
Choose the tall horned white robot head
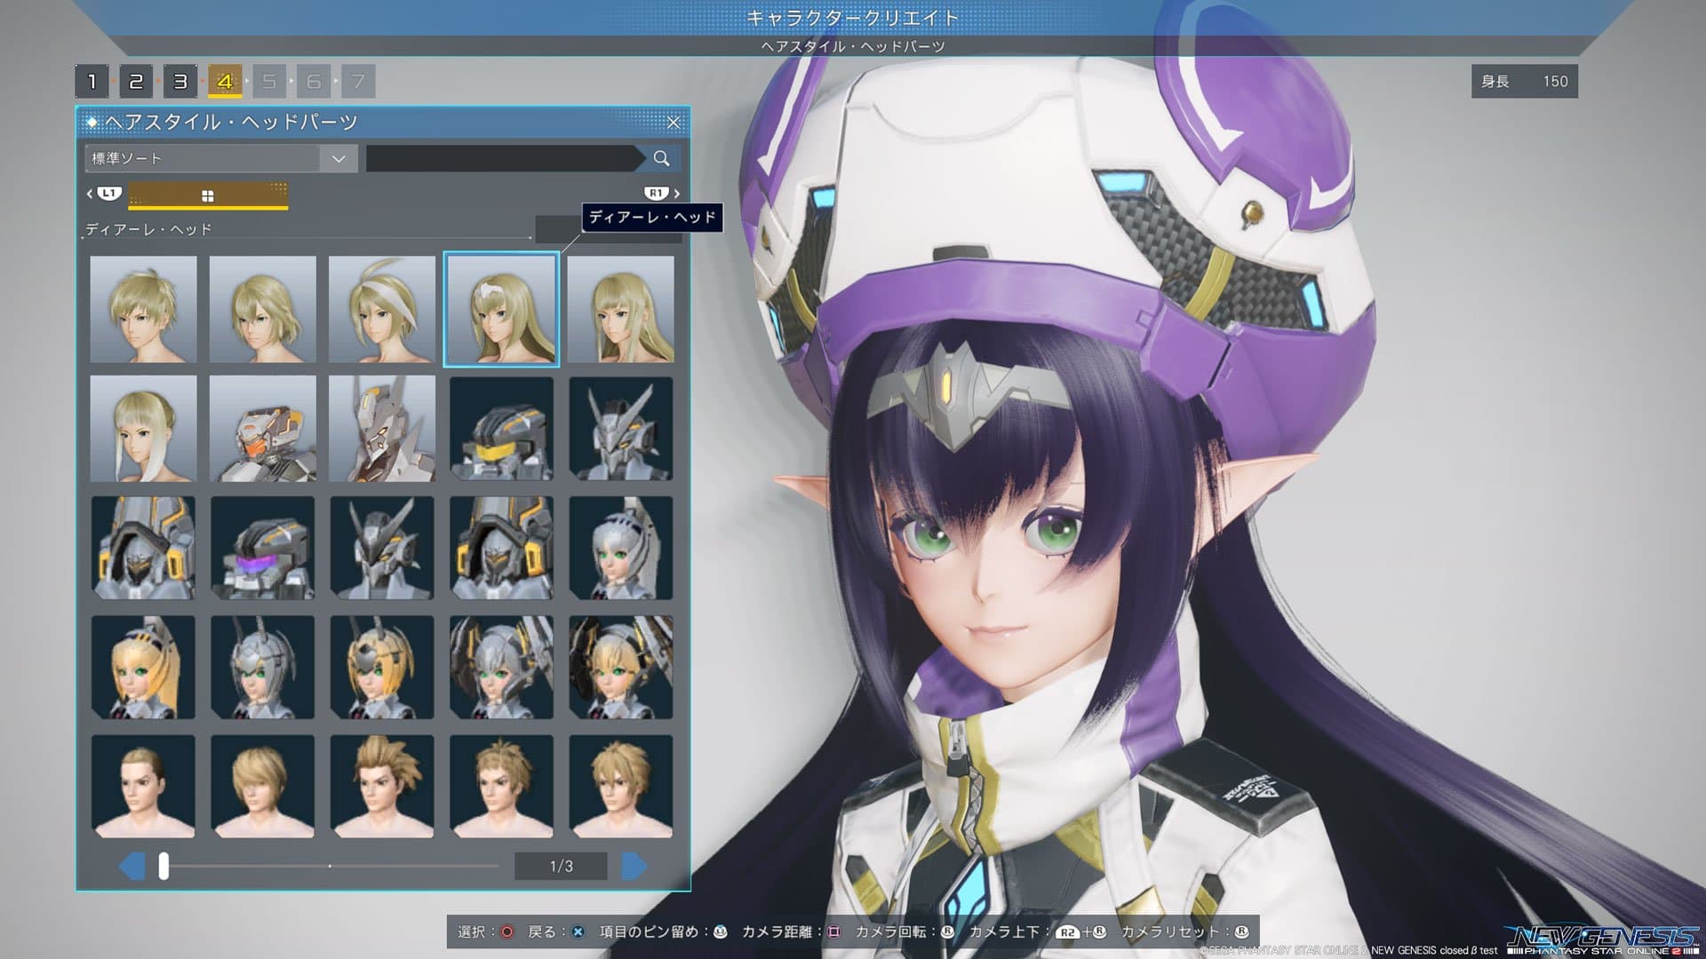coord(382,429)
